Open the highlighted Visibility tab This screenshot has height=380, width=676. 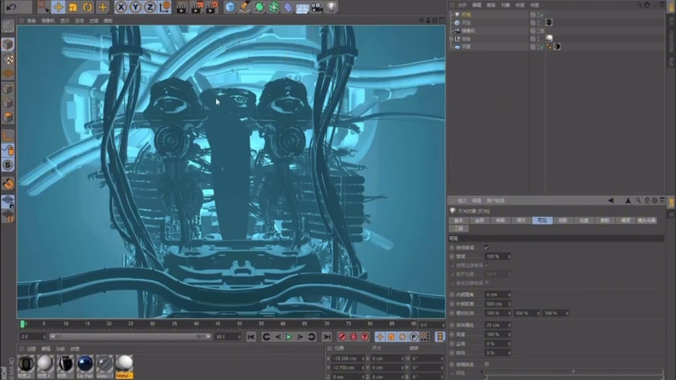point(542,220)
